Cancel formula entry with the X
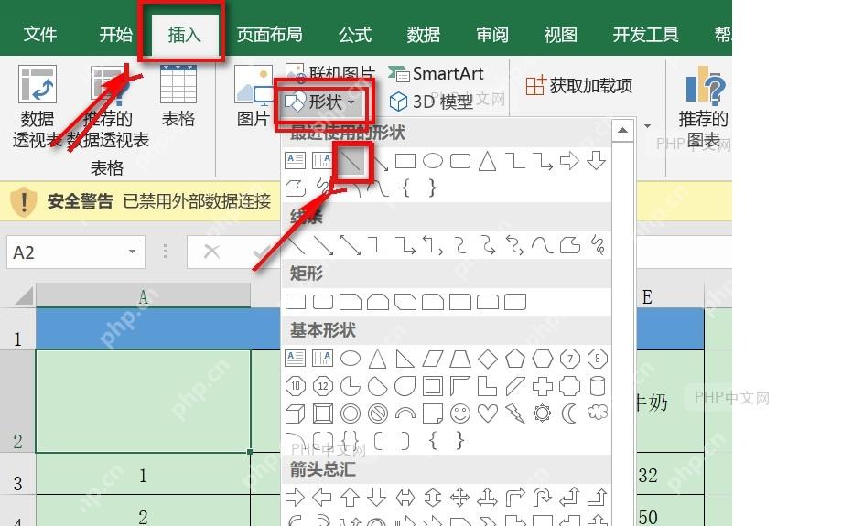 (x=211, y=252)
